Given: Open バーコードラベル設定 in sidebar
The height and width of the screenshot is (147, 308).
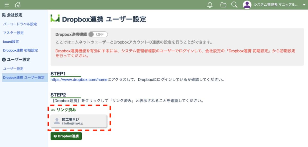Looking at the screenshot, I should click(x=20, y=24).
